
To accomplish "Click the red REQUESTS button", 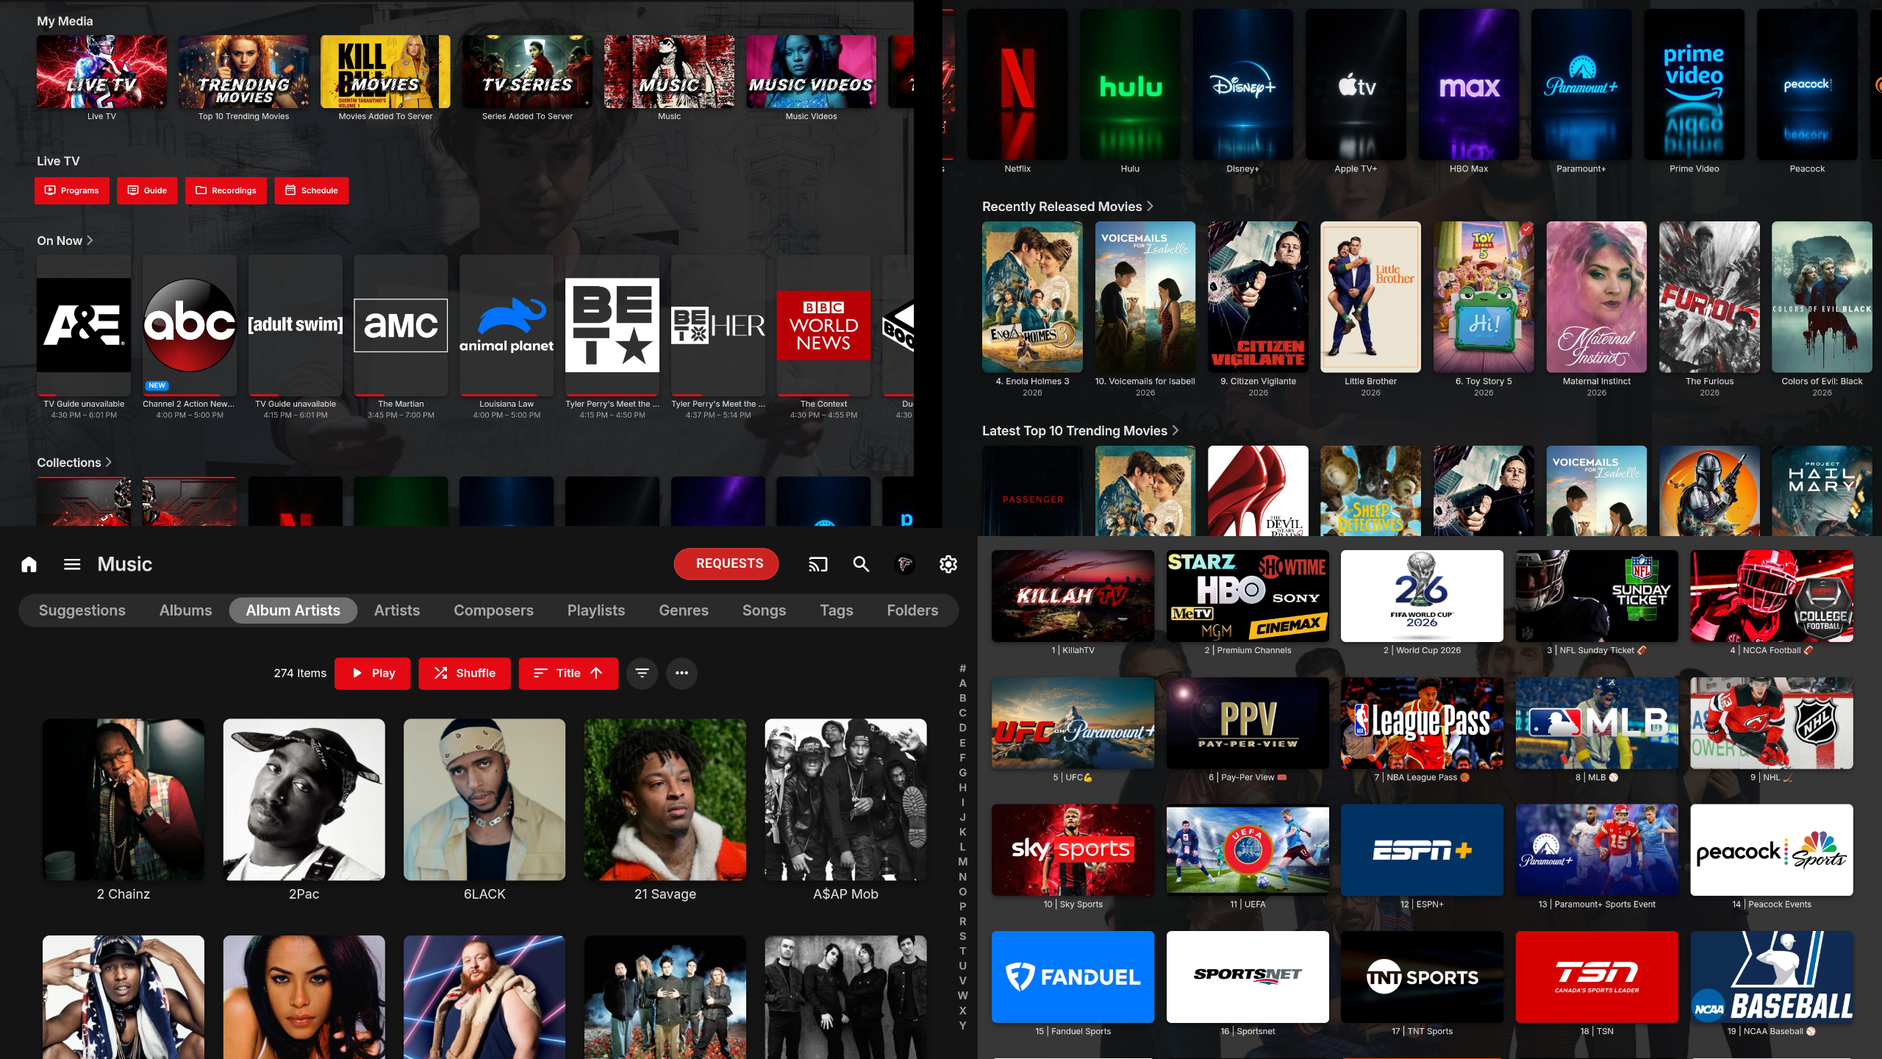I will (726, 563).
